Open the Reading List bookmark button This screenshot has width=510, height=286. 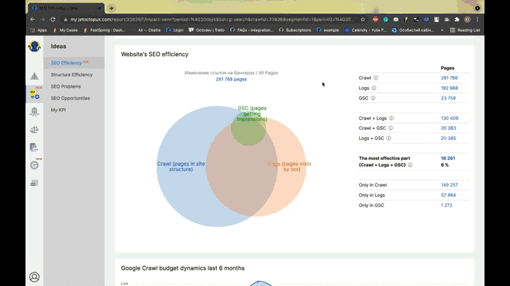[465, 30]
